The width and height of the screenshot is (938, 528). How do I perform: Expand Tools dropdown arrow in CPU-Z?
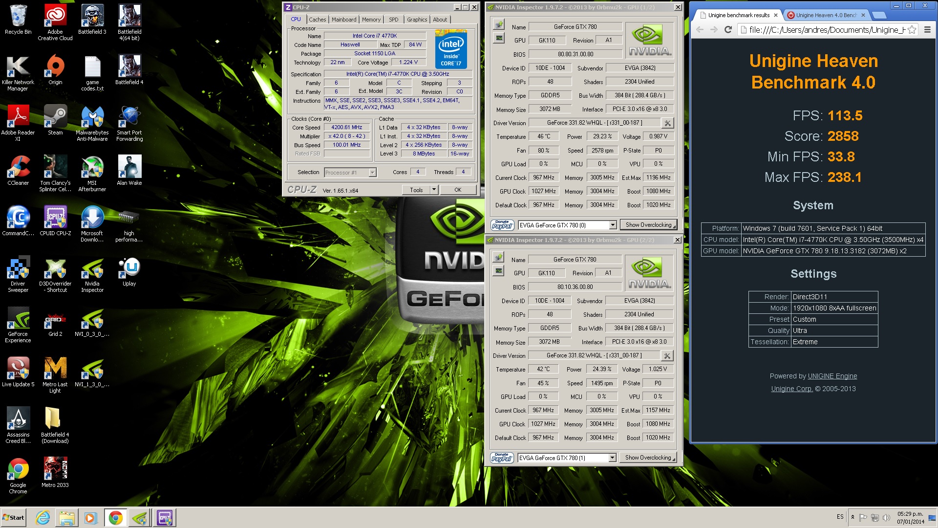click(434, 190)
